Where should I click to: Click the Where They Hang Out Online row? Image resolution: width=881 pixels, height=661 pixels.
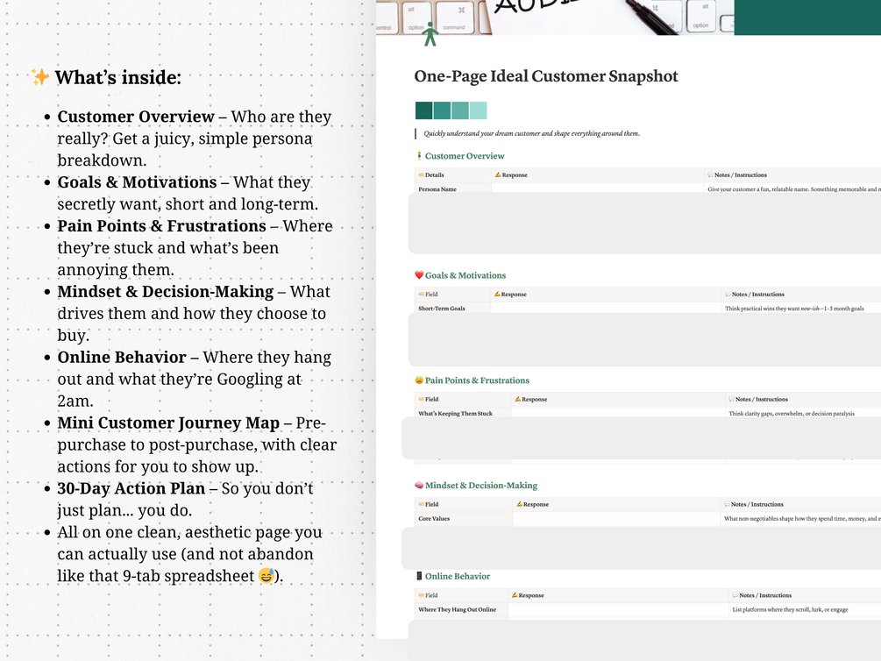coord(457,609)
